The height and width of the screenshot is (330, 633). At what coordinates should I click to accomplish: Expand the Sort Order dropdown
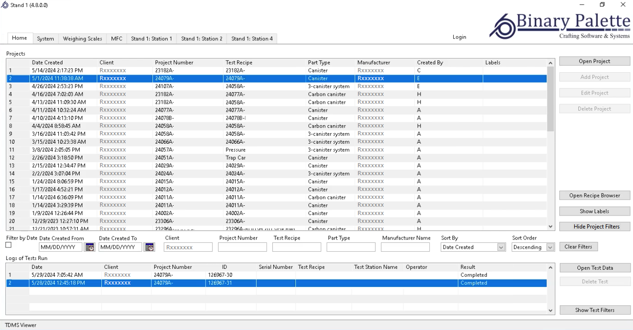550,247
